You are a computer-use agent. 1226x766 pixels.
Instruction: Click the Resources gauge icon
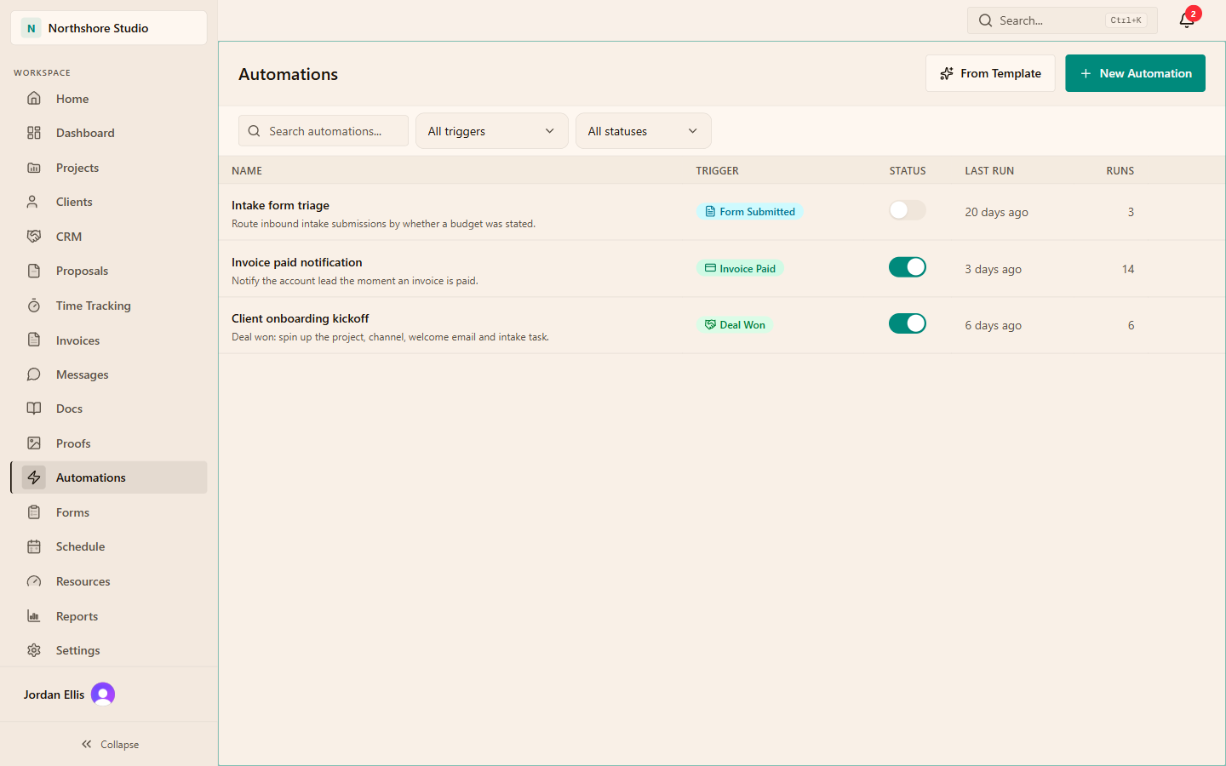(34, 581)
